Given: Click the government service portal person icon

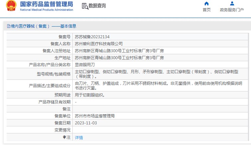Looking at the screenshot, I should 232,4.
